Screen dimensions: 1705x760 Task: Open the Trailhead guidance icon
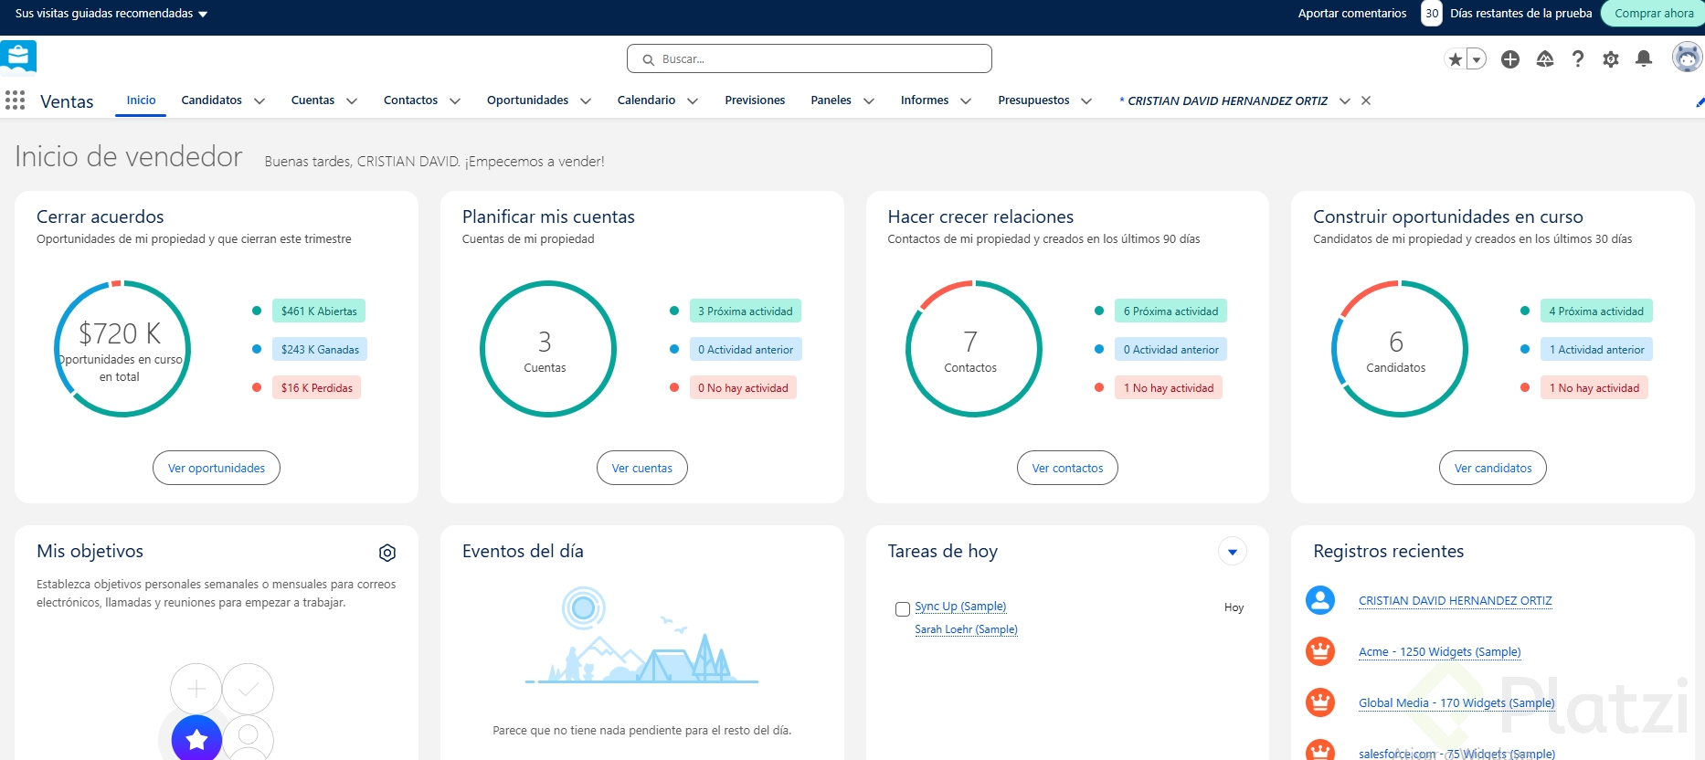(x=1545, y=59)
